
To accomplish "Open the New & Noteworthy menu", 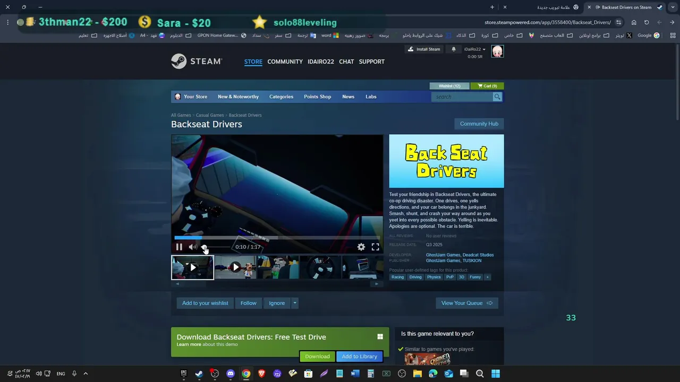I will 238,97.
